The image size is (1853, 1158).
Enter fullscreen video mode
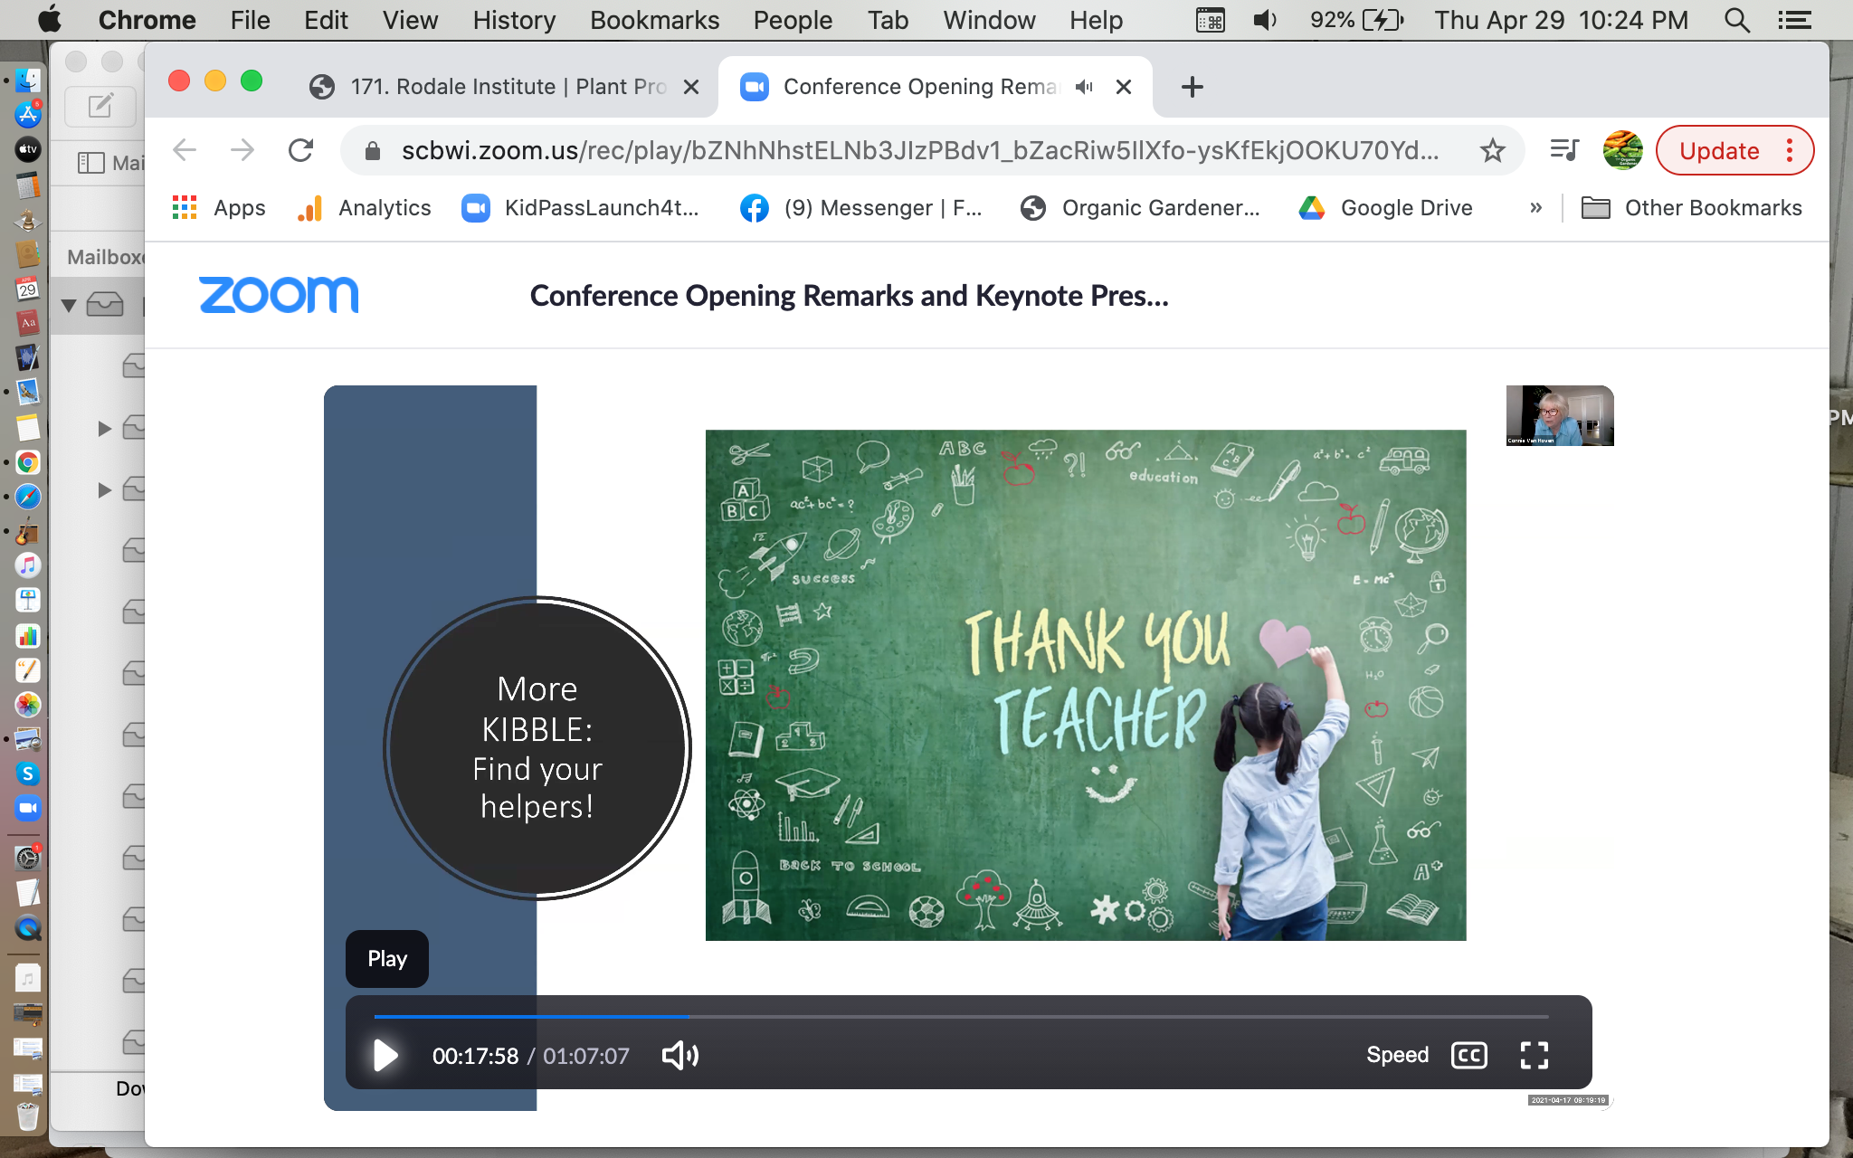(x=1534, y=1055)
